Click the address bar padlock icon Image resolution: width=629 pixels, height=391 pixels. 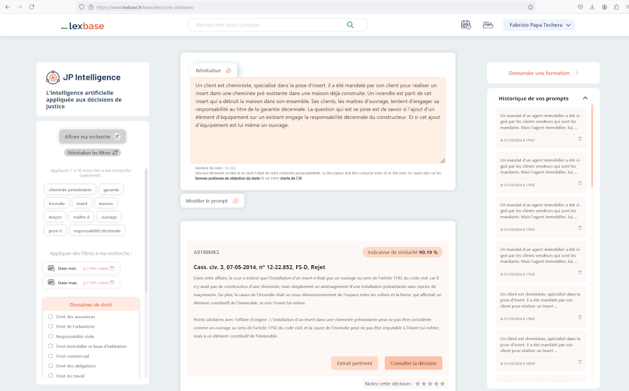[x=91, y=7]
